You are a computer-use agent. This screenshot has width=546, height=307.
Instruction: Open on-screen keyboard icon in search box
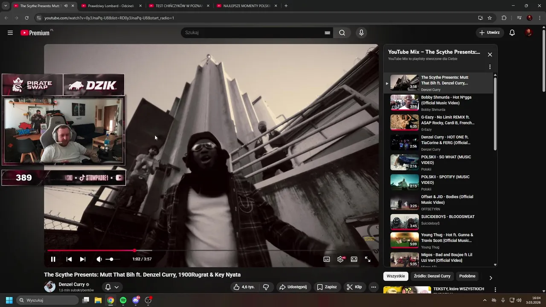pos(327,33)
